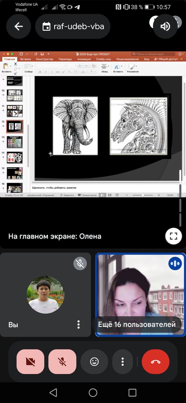Open three-dot menu on your tile
The image size is (186, 403).
[x=79, y=324]
